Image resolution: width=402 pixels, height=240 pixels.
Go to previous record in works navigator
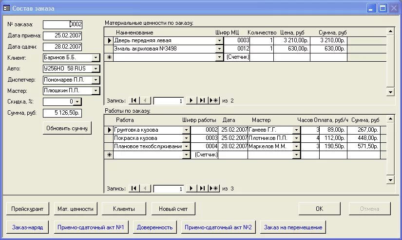point(145,189)
